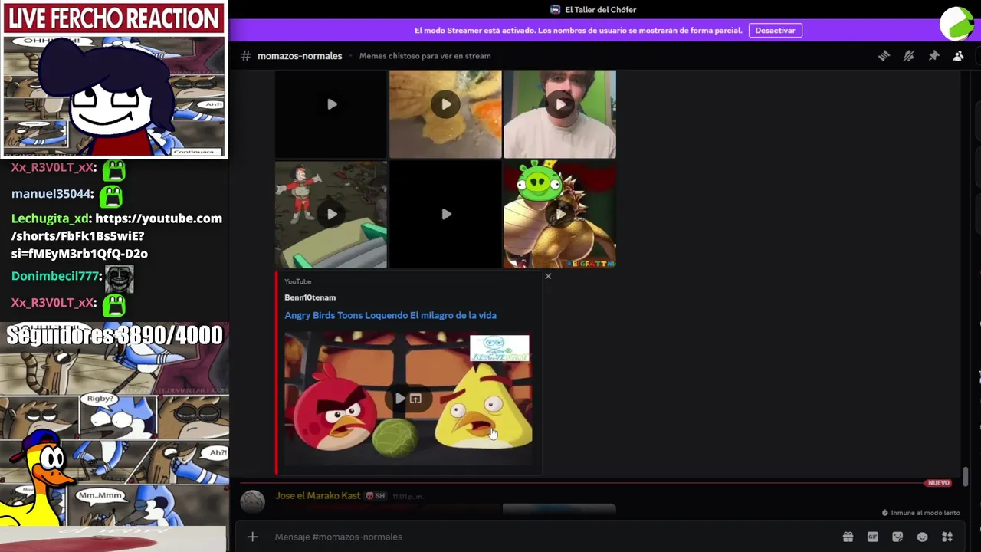Play the Angry Birds YouTube embed

(400, 399)
